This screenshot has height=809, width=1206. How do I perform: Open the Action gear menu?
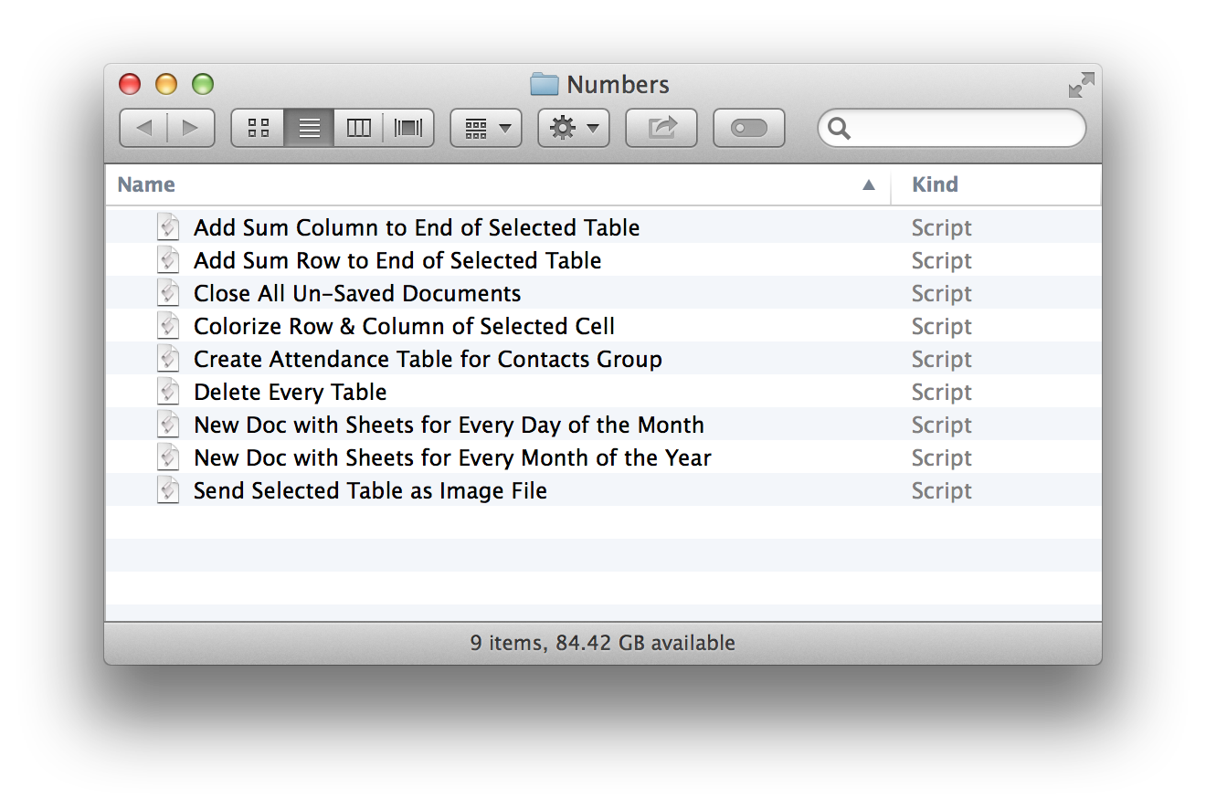tap(573, 128)
